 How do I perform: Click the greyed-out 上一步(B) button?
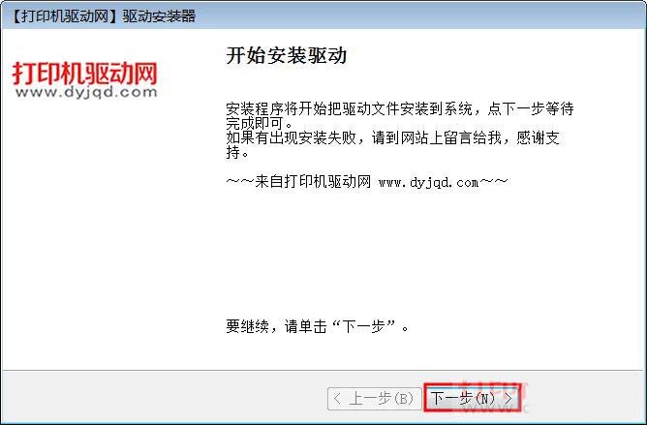(x=374, y=399)
